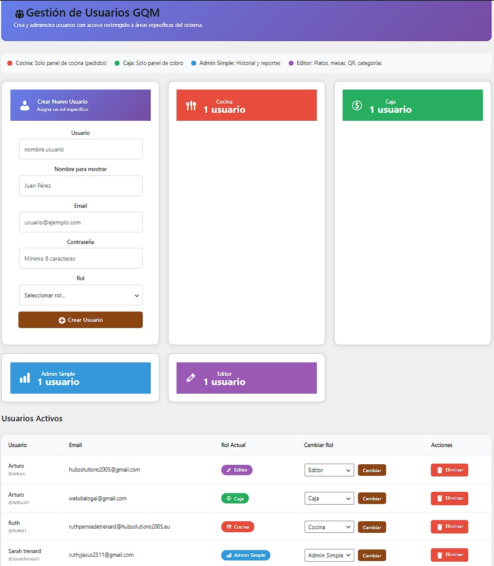The height and width of the screenshot is (566, 494).
Task: Click the Email input field
Action: coord(80,222)
